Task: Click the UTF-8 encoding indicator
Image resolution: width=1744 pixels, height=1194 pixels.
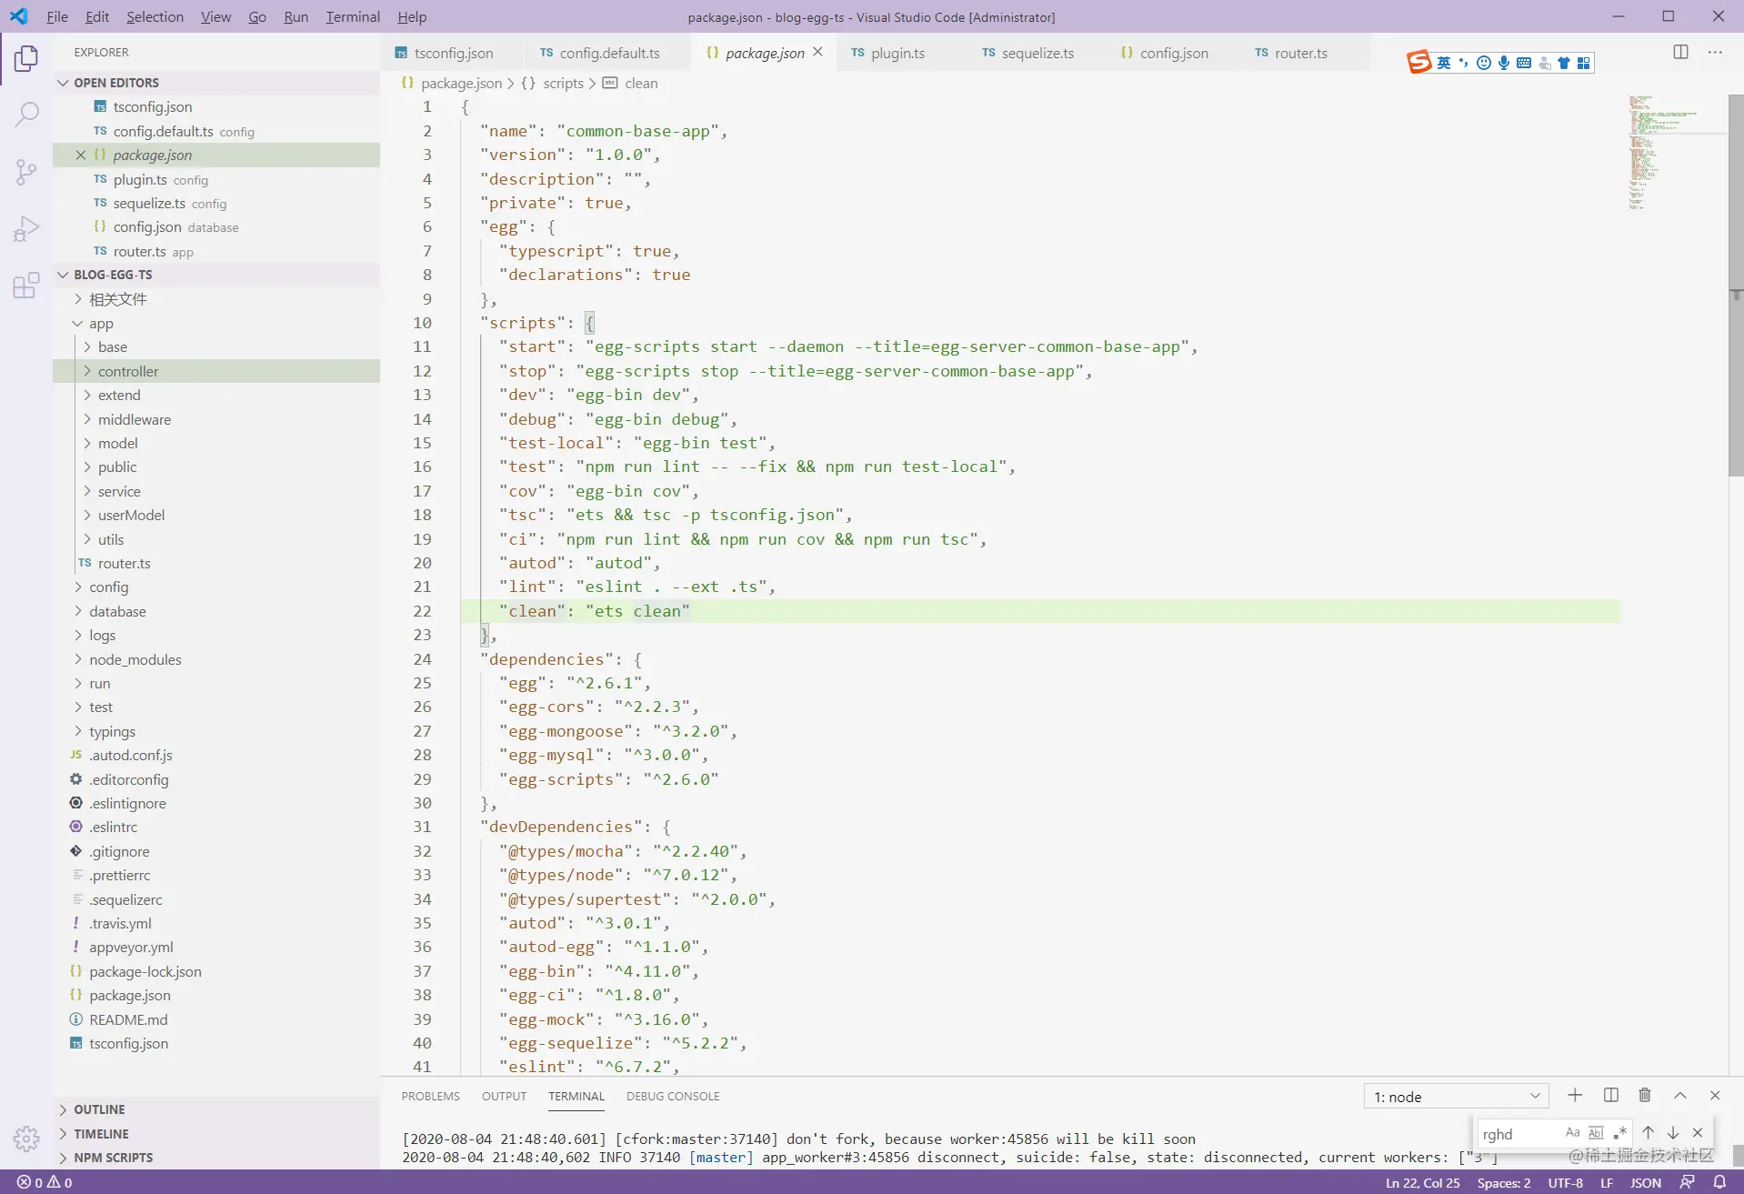Action: pos(1565,1182)
